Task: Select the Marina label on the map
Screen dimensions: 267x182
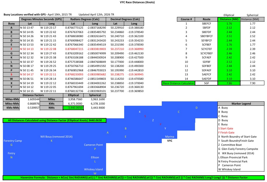Action: click(x=169, y=137)
